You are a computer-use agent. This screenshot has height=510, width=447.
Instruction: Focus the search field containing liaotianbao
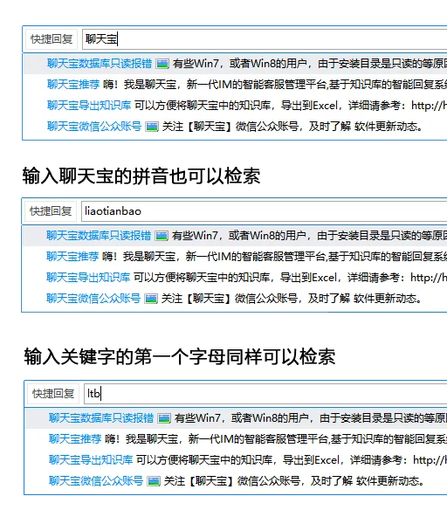tap(264, 211)
